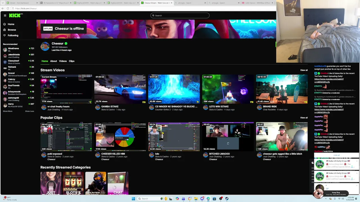The width and height of the screenshot is (360, 202).
Task: View all Stream Videos
Action: point(304,70)
